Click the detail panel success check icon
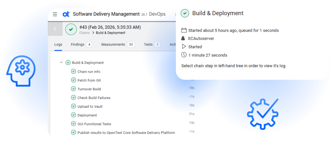 tap(185, 13)
